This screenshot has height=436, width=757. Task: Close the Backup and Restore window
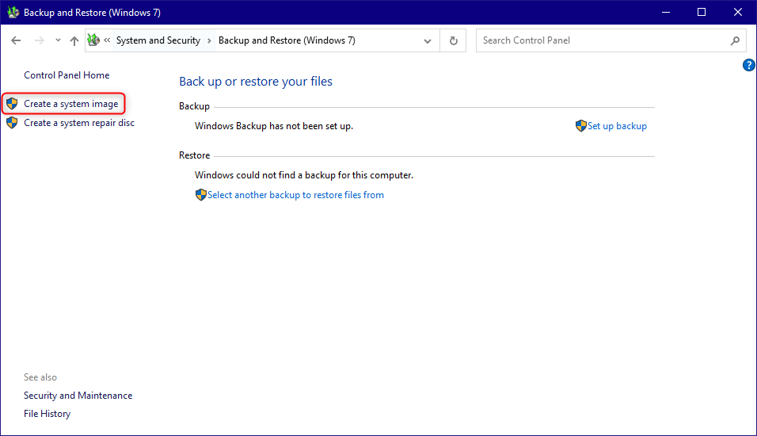point(738,12)
